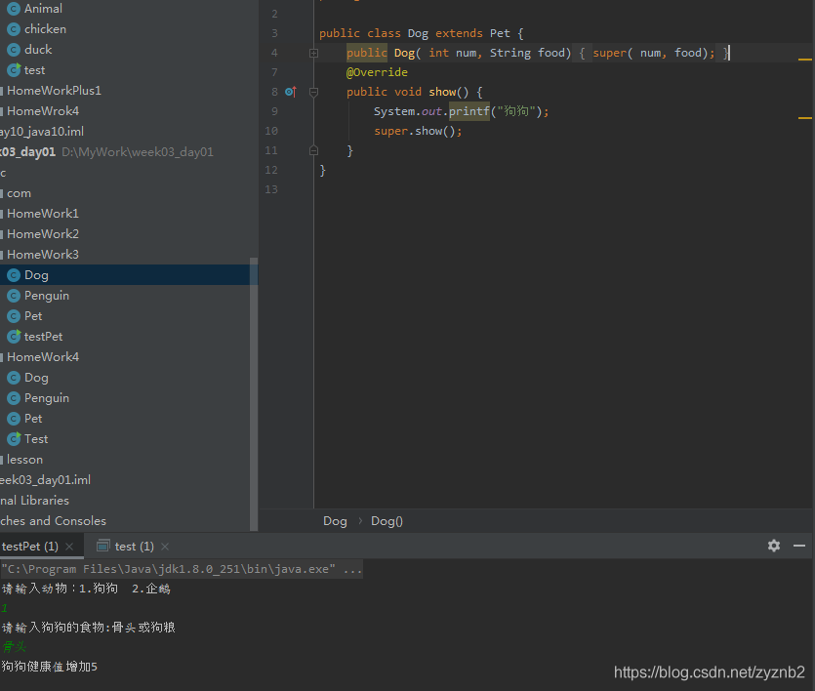Click the project tree vertical scrollbar
Image resolution: width=815 pixels, height=691 pixels.
(x=254, y=394)
